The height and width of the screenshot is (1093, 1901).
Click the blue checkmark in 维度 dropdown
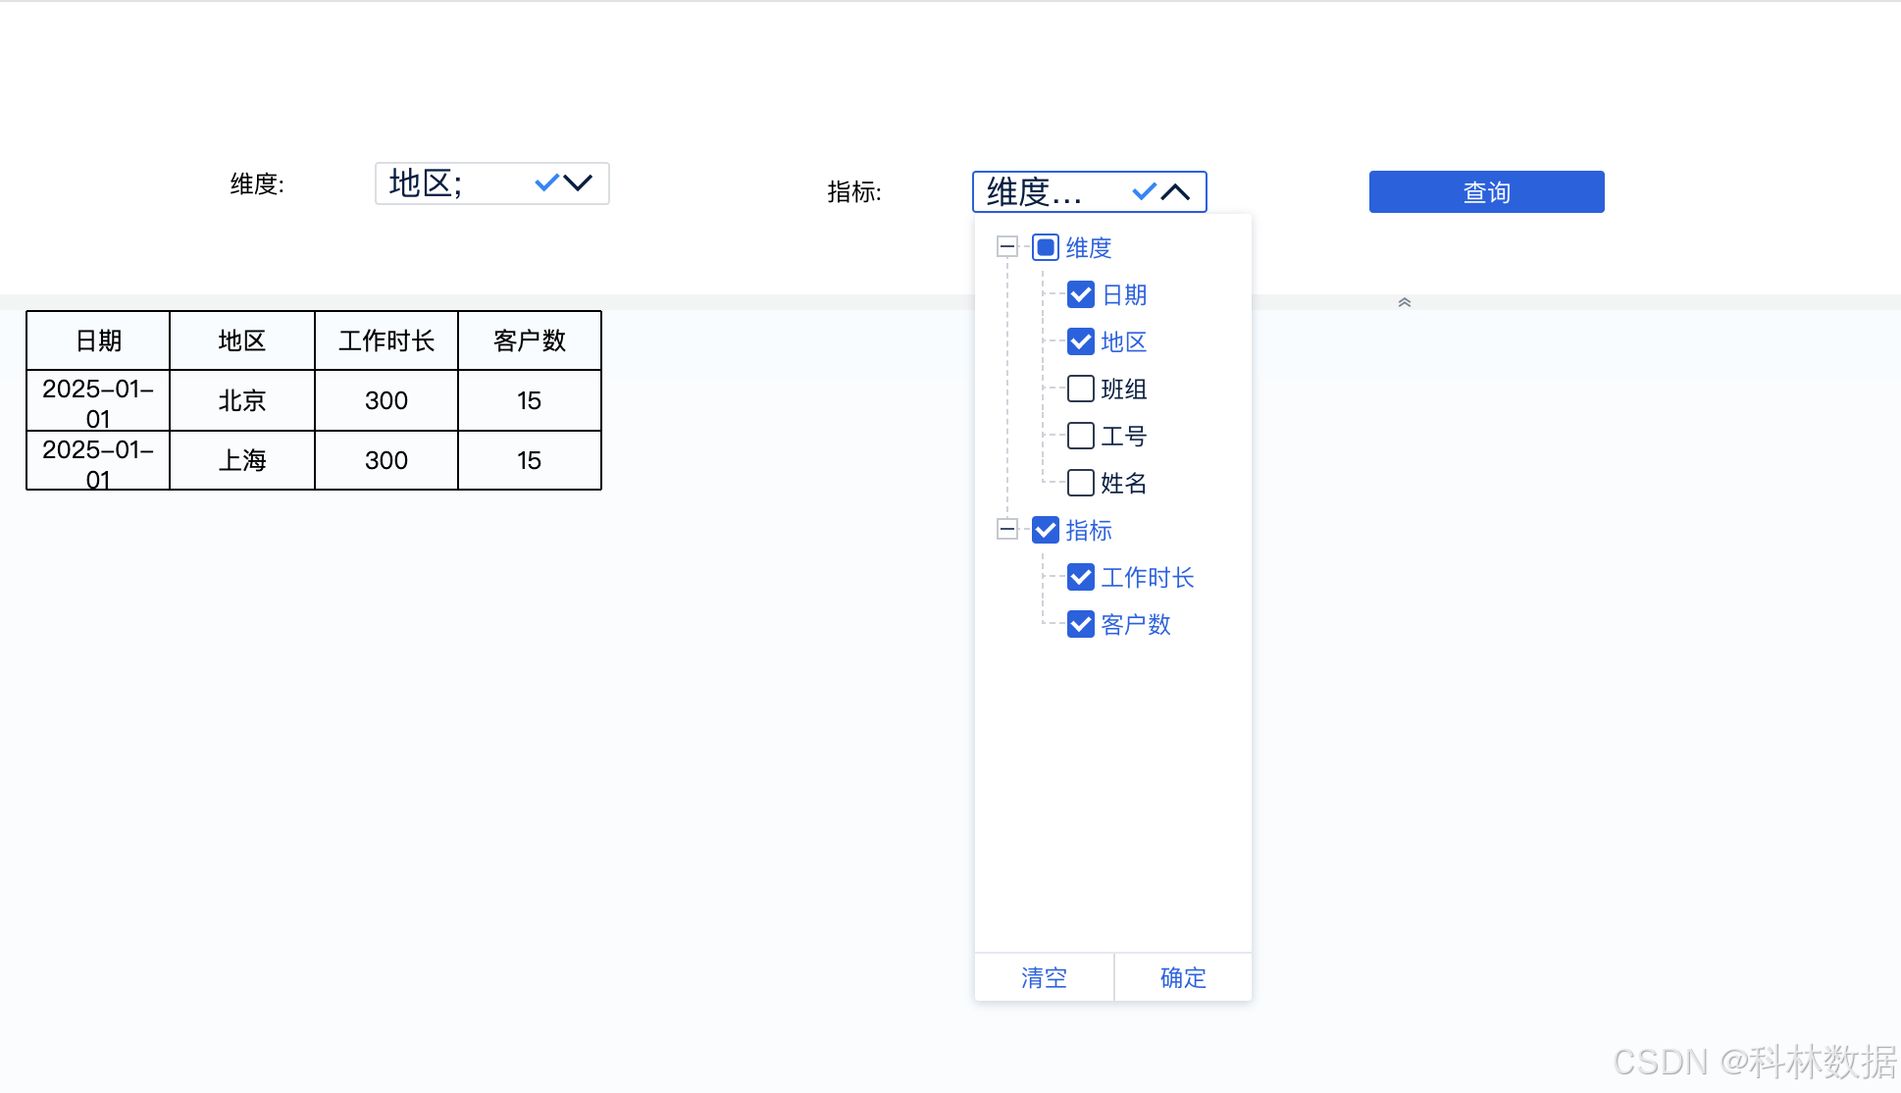tap(546, 182)
